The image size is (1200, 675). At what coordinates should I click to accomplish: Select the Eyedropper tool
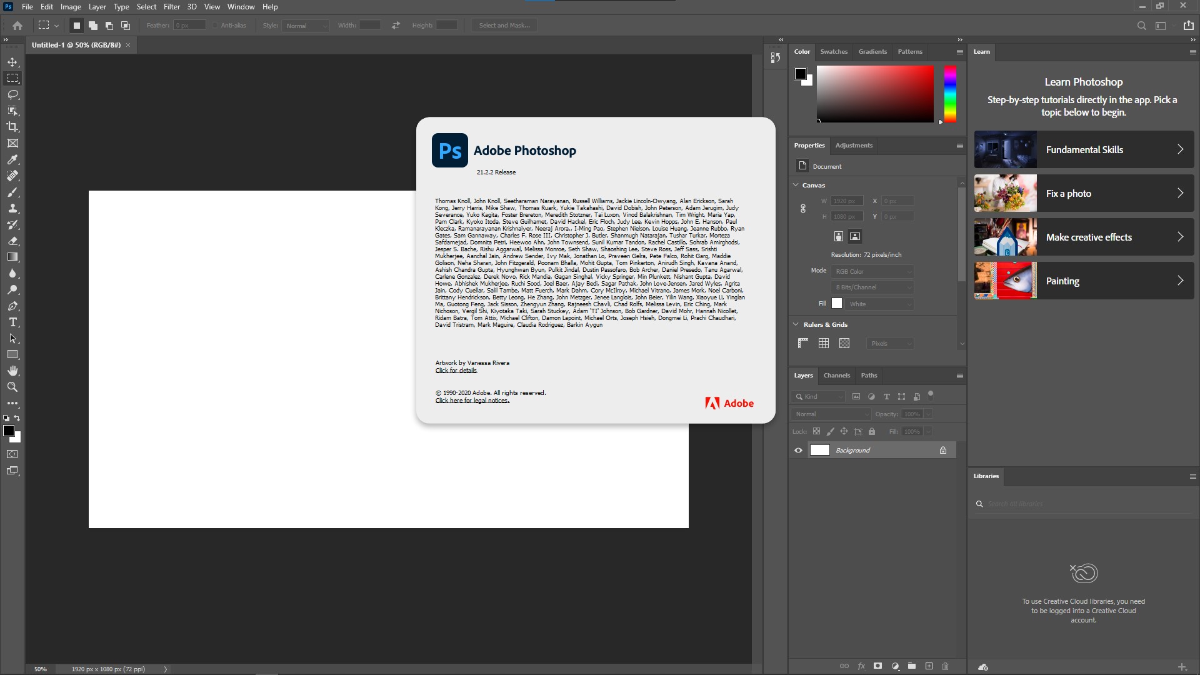pyautogui.click(x=12, y=159)
